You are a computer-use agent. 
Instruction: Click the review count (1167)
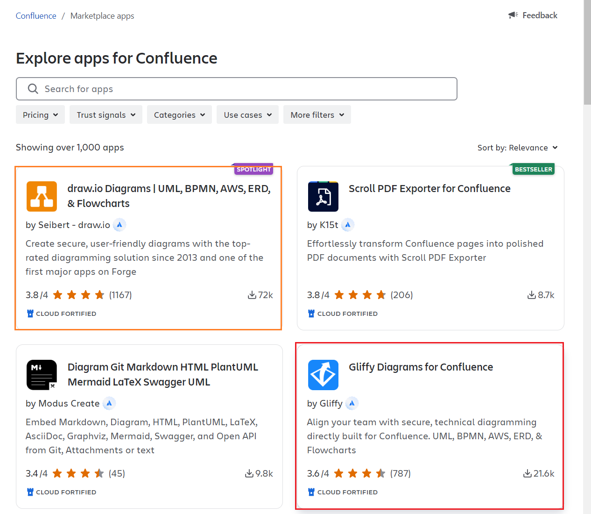[x=120, y=295]
